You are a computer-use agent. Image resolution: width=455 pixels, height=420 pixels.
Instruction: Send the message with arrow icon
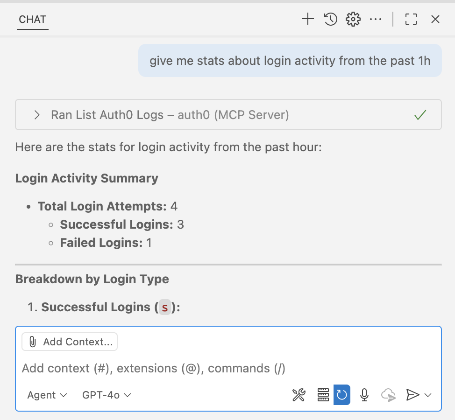pyautogui.click(x=412, y=395)
